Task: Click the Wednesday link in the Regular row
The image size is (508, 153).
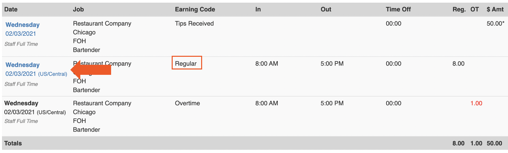Action: tap(22, 65)
